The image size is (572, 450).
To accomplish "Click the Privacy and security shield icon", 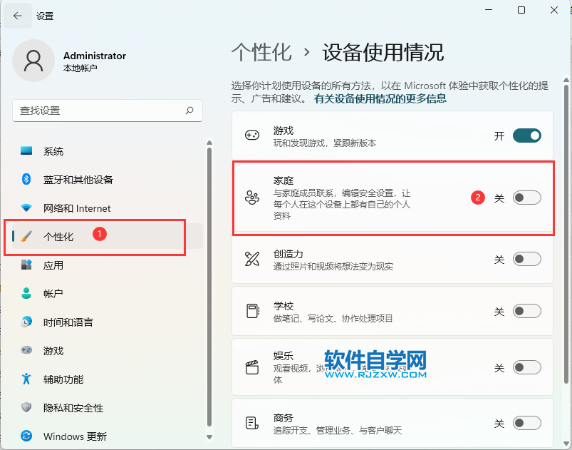I will coord(26,408).
